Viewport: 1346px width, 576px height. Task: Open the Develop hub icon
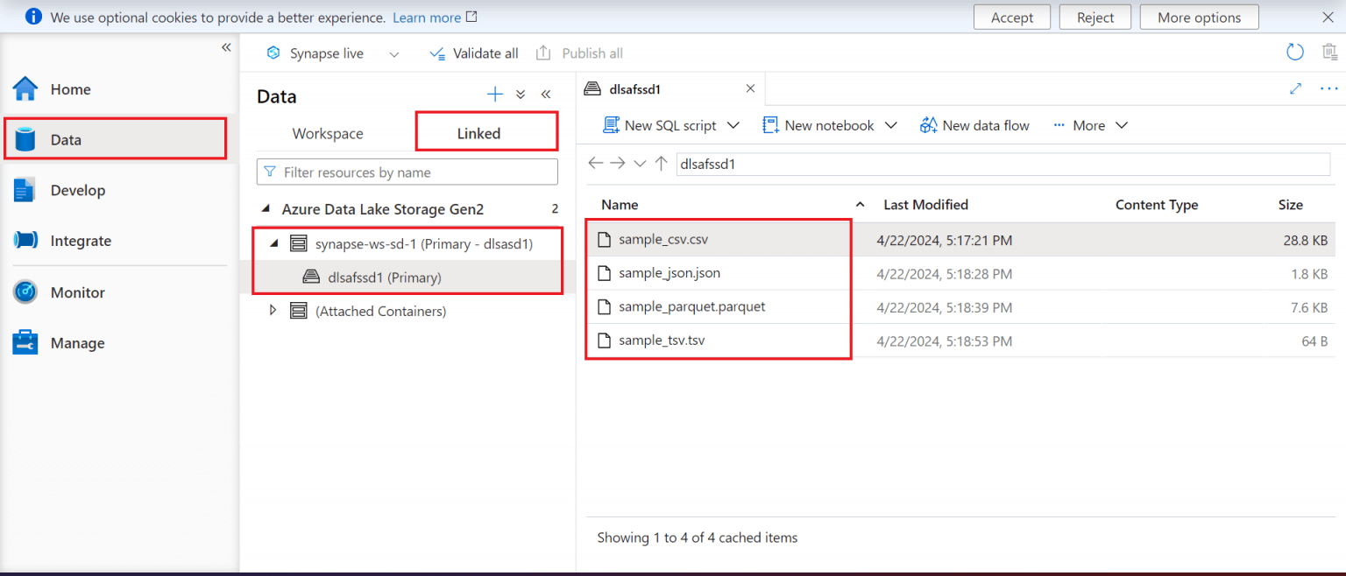(x=25, y=191)
